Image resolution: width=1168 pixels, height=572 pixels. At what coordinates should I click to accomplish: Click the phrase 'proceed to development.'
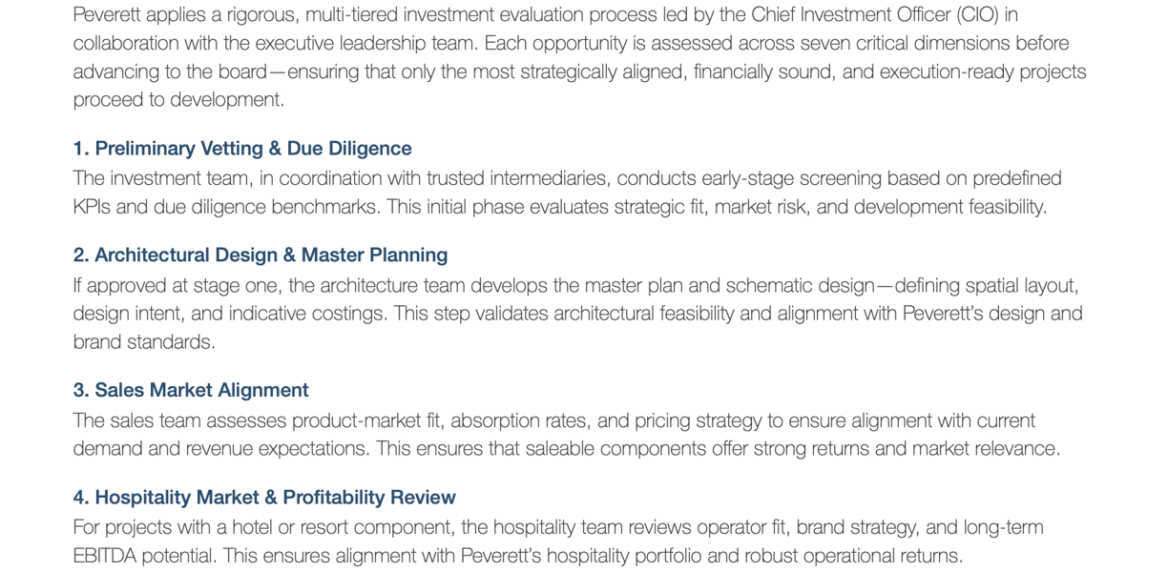(x=179, y=100)
